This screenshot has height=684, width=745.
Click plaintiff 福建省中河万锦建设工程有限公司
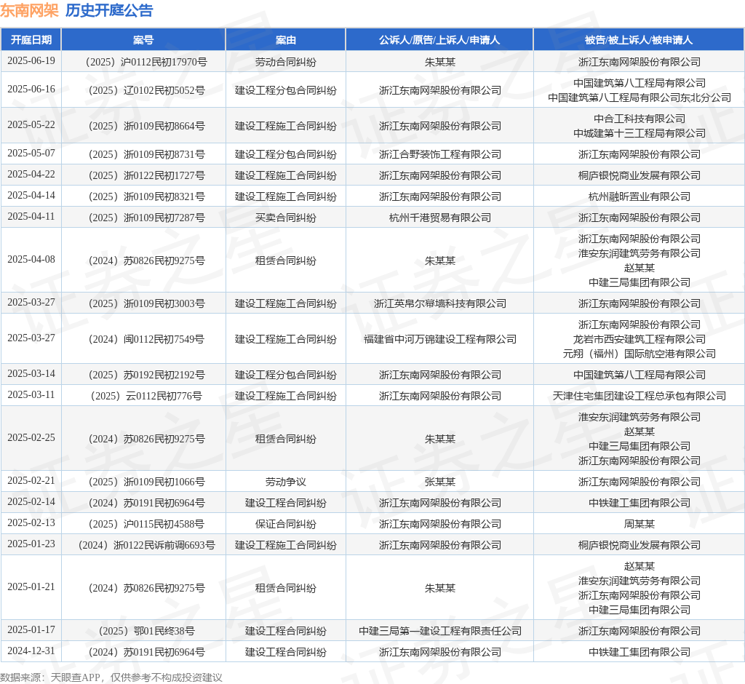(439, 339)
